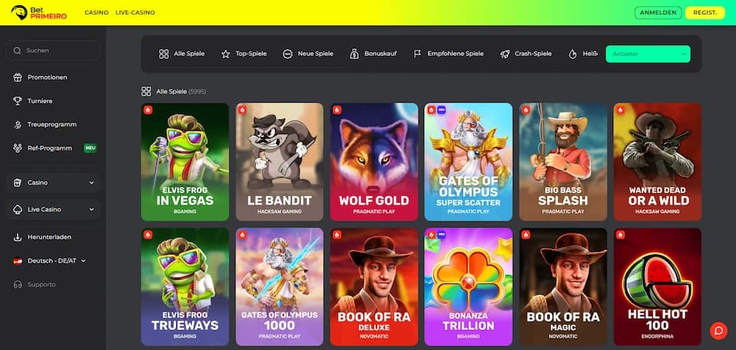736x350 pixels.
Task: Open the Supporto link
Action: point(41,284)
